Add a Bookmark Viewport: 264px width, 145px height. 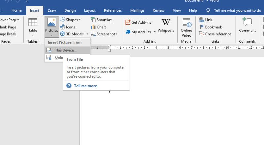click(211, 27)
